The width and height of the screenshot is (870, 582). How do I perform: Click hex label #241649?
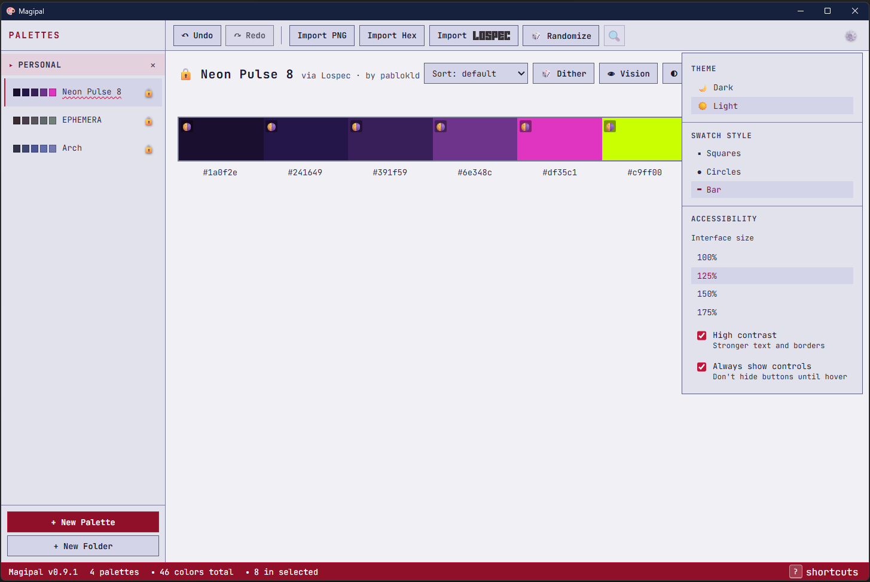pyautogui.click(x=305, y=172)
